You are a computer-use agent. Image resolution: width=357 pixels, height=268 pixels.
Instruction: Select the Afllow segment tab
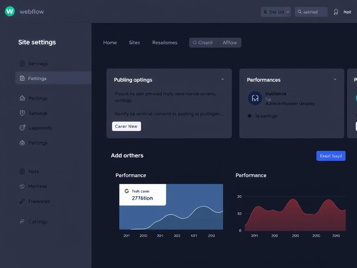coord(230,43)
